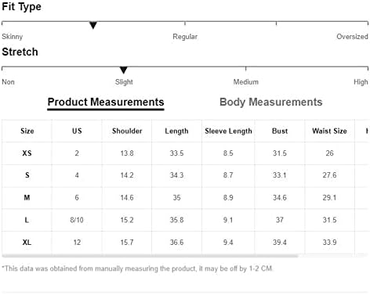Click the XS size row label
The width and height of the screenshot is (370, 295).
point(27,153)
